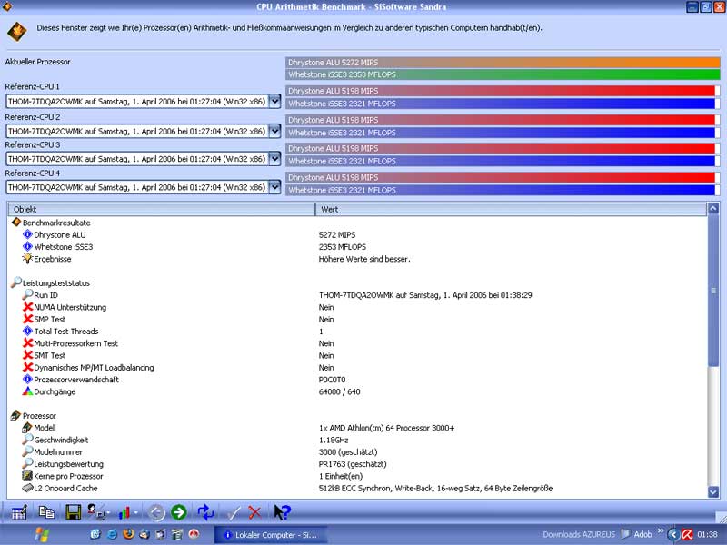Screen dimensions: 727x545
Task: Click the copy results icon in toolbar
Action: tap(46, 512)
